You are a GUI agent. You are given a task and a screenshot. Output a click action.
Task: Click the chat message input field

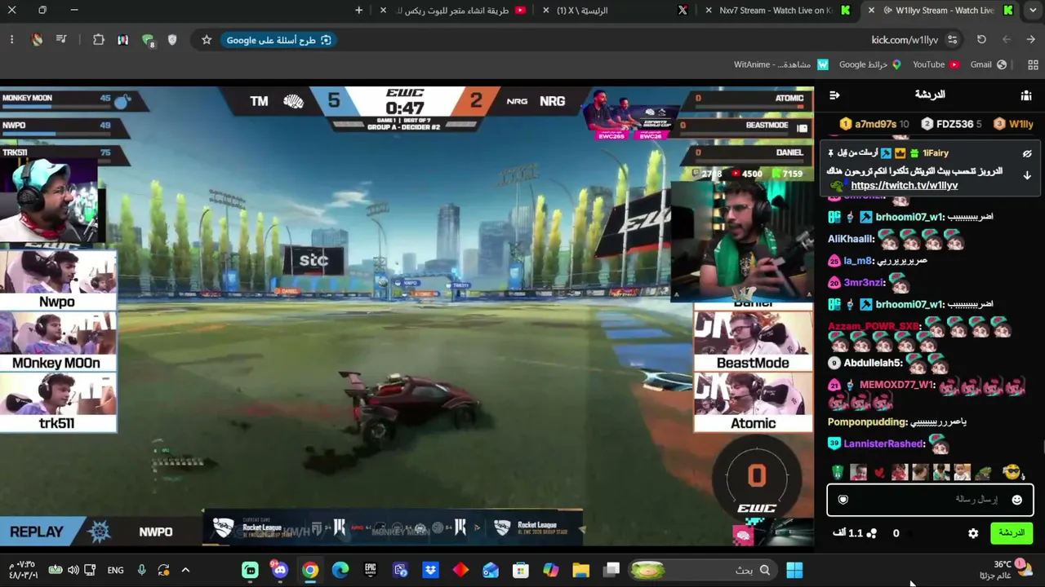pos(930,500)
